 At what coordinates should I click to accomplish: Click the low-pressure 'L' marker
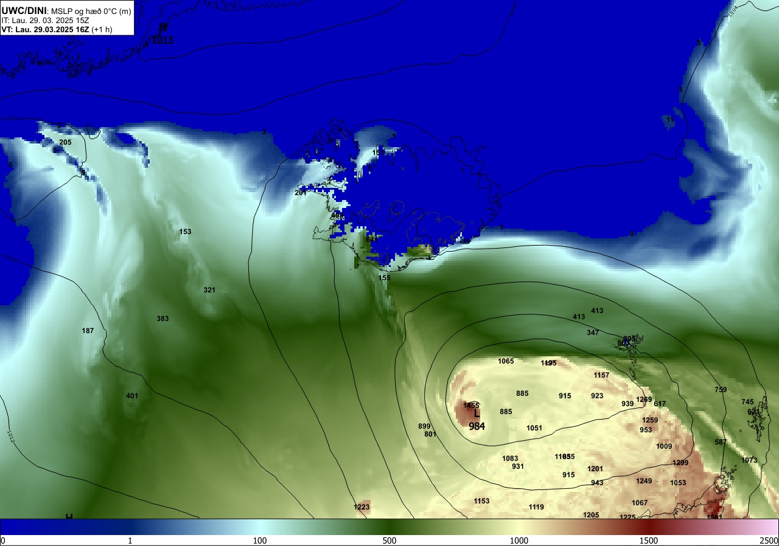coord(477,413)
